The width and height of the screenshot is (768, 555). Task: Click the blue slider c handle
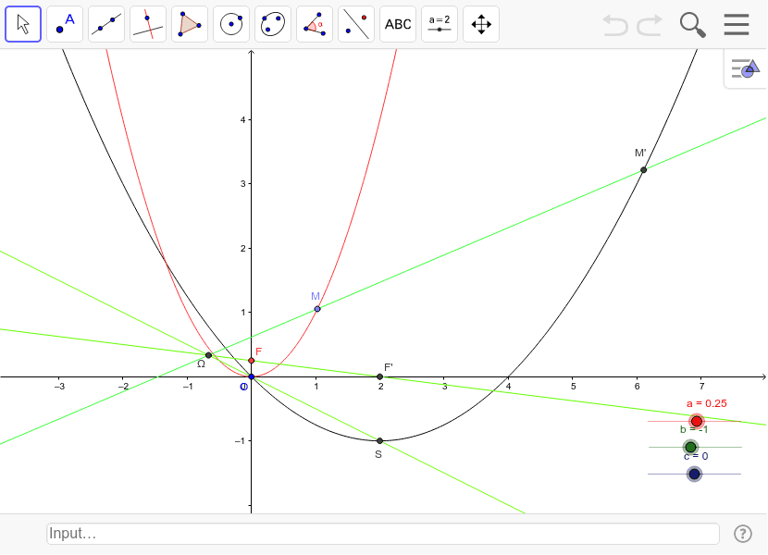[694, 474]
